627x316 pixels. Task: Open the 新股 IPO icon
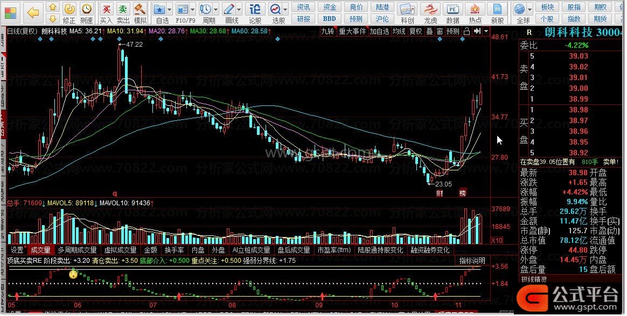coord(497,13)
